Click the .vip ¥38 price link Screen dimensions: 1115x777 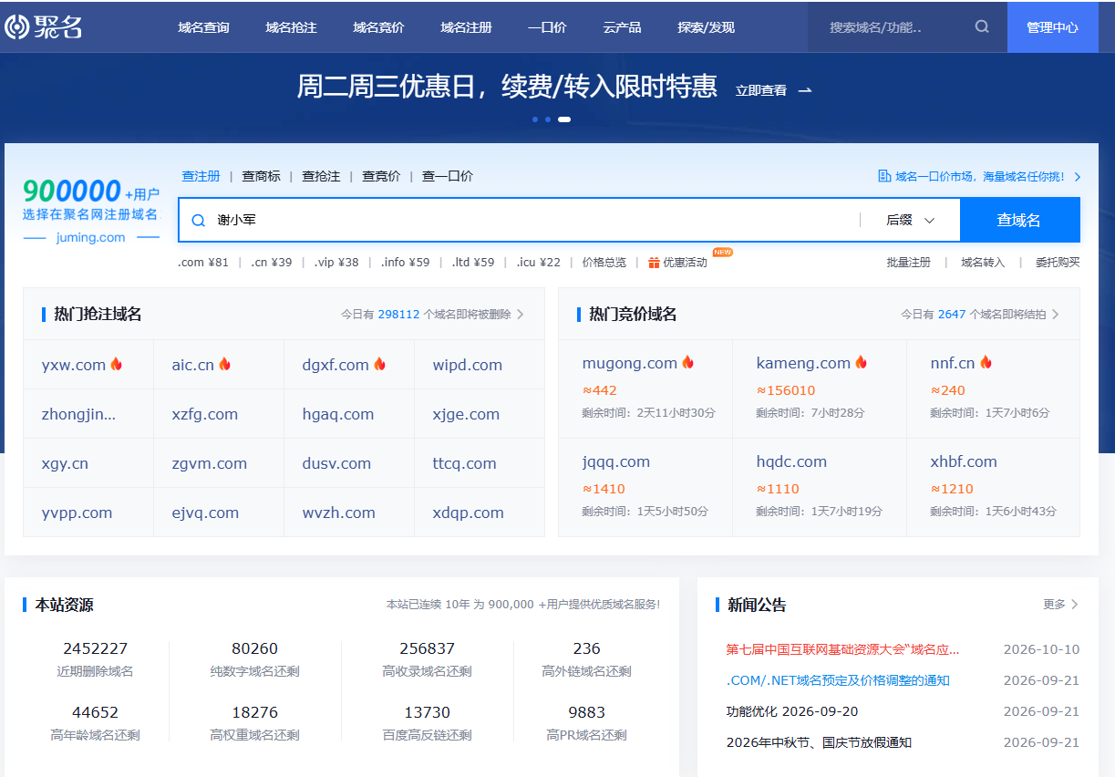tap(336, 262)
